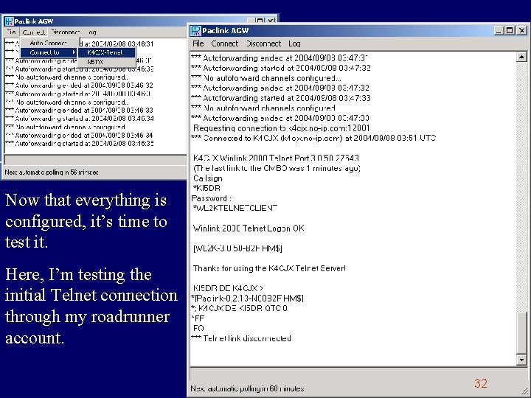Choose Auto Connect from the dropdown menu

(48, 43)
